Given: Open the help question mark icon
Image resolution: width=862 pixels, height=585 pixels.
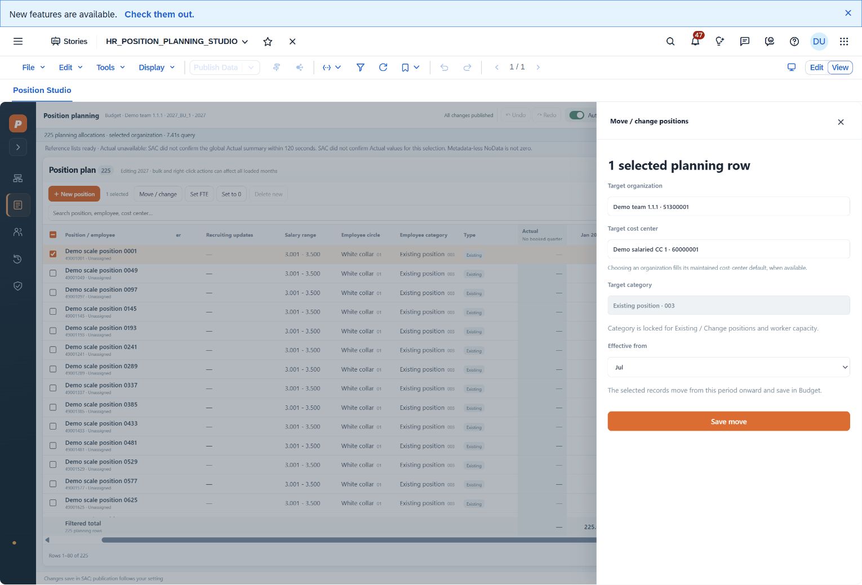Looking at the screenshot, I should coord(794,41).
